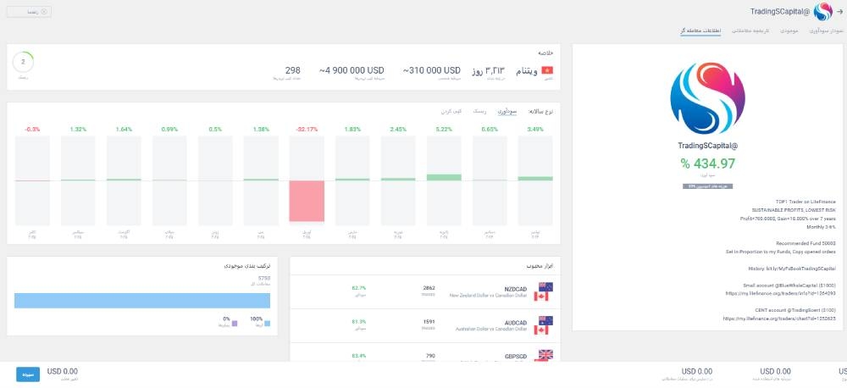Open the نمودار سودآوری tab
The height and width of the screenshot is (388, 847).
coord(824,31)
